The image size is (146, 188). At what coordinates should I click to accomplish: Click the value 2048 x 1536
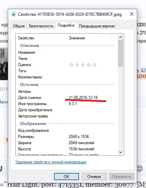(x=79, y=136)
